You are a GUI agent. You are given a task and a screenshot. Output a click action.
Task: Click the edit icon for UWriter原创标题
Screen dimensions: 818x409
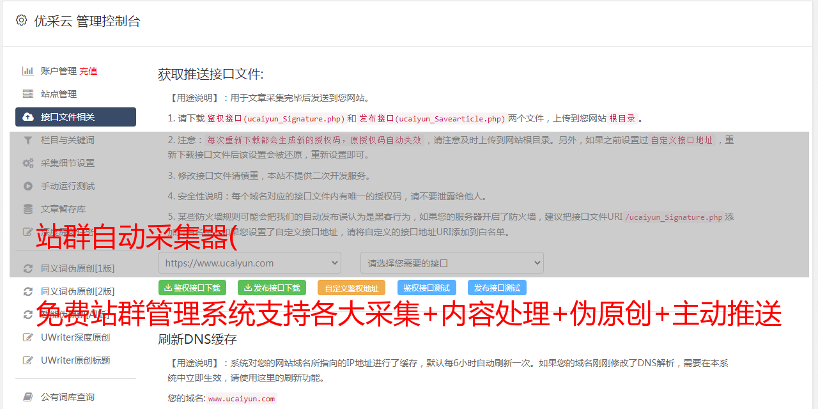pyautogui.click(x=28, y=360)
